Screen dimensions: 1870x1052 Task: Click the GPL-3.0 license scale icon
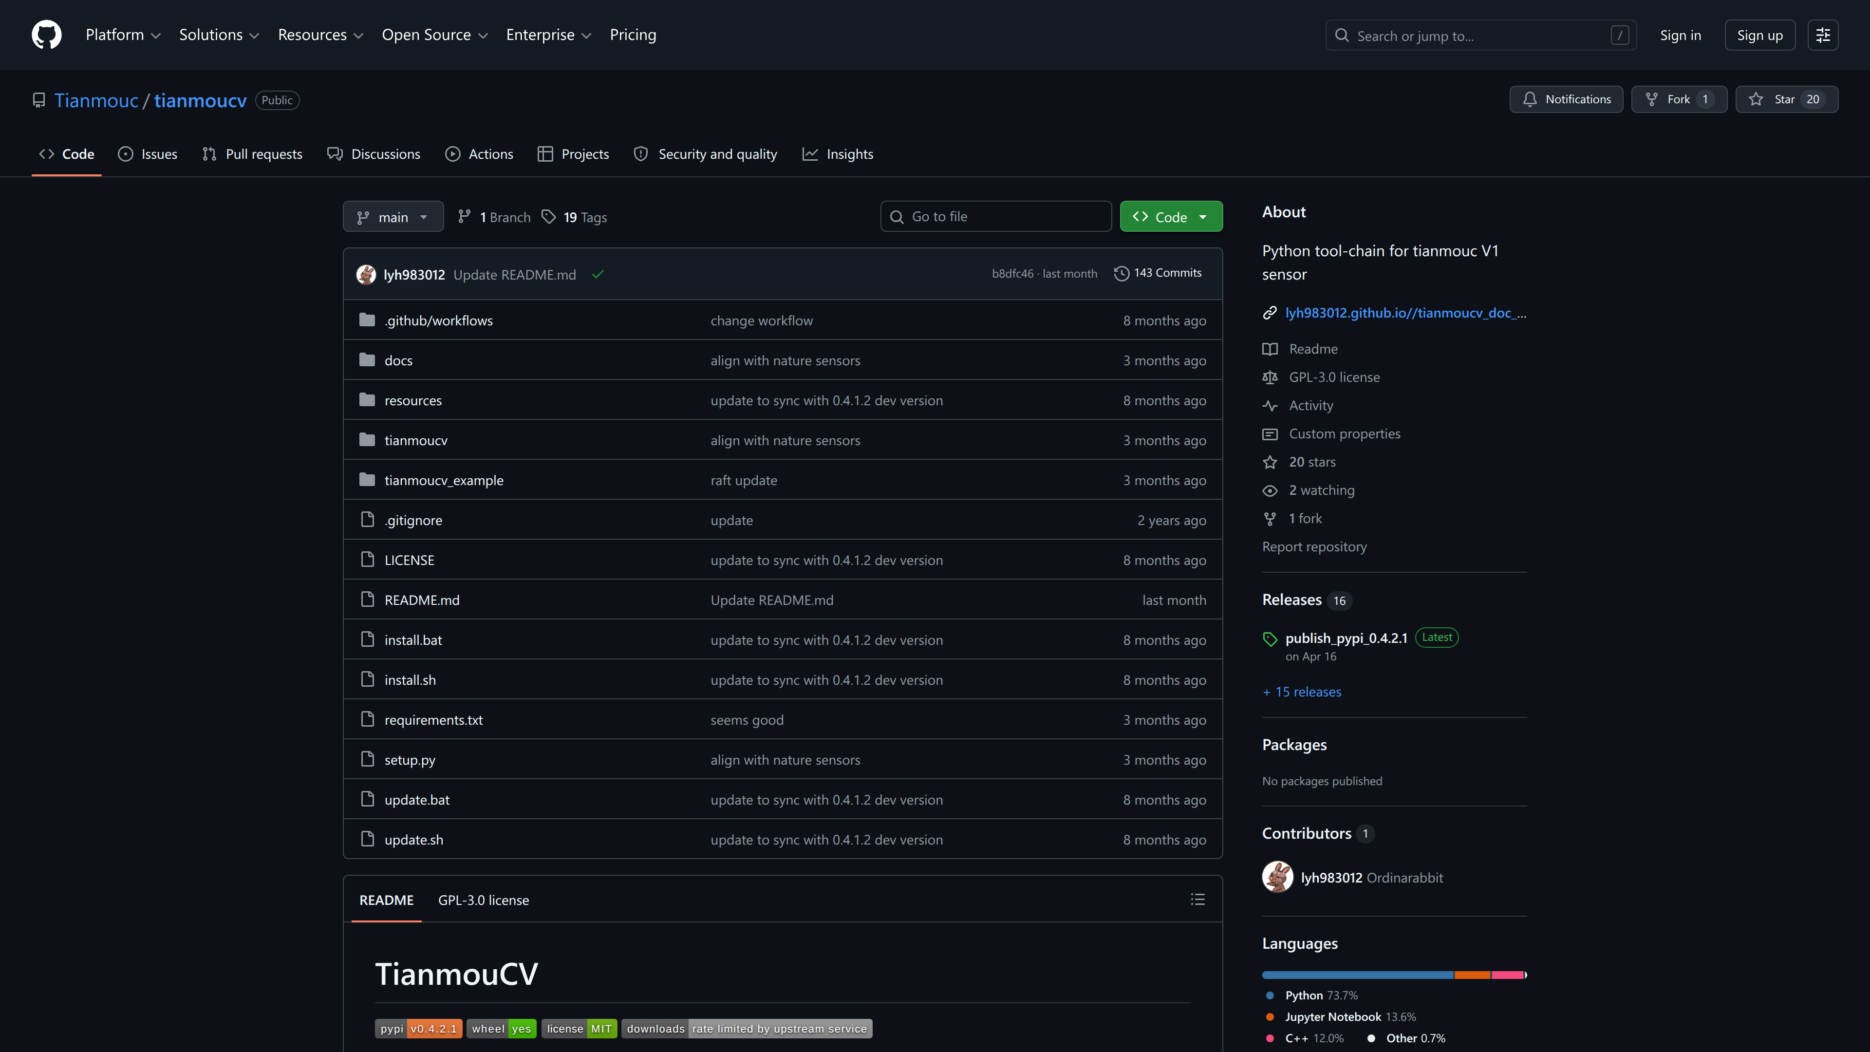pyautogui.click(x=1270, y=377)
